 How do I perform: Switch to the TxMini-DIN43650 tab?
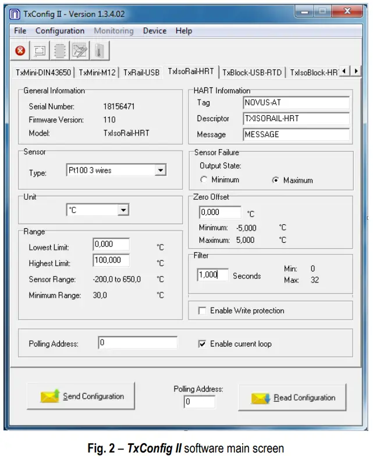pos(43,72)
